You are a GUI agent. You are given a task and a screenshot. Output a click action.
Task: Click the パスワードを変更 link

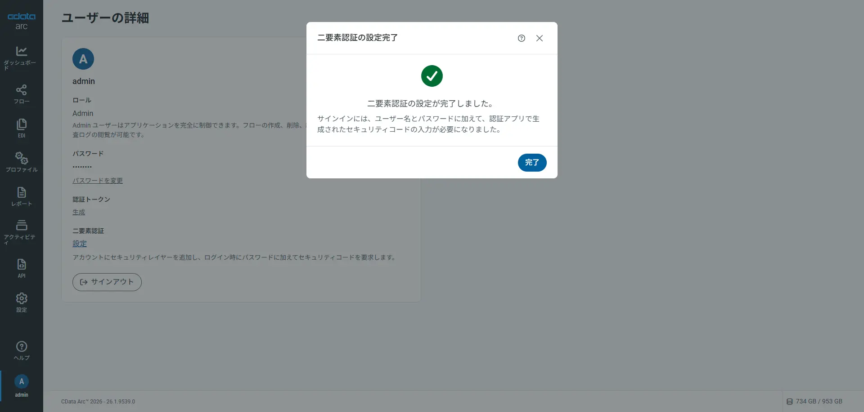click(x=98, y=181)
